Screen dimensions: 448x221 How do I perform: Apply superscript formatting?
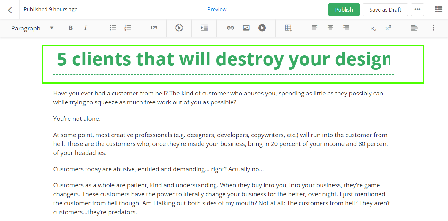click(x=388, y=28)
